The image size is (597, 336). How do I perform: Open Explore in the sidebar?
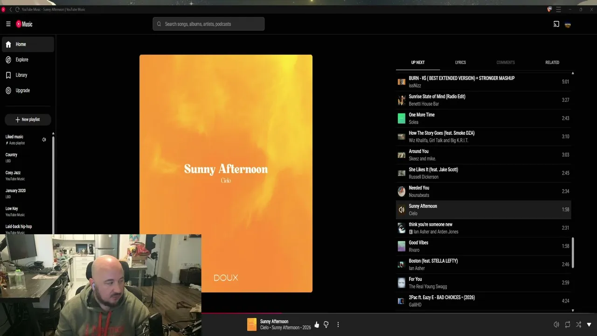(x=28, y=60)
